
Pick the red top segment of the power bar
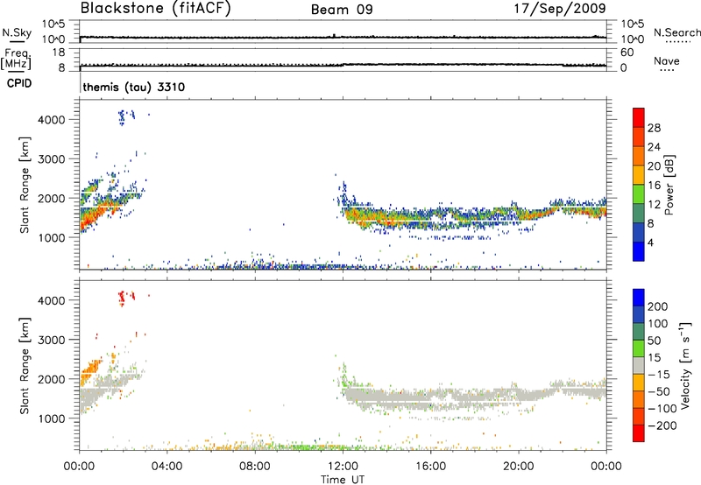(639, 117)
